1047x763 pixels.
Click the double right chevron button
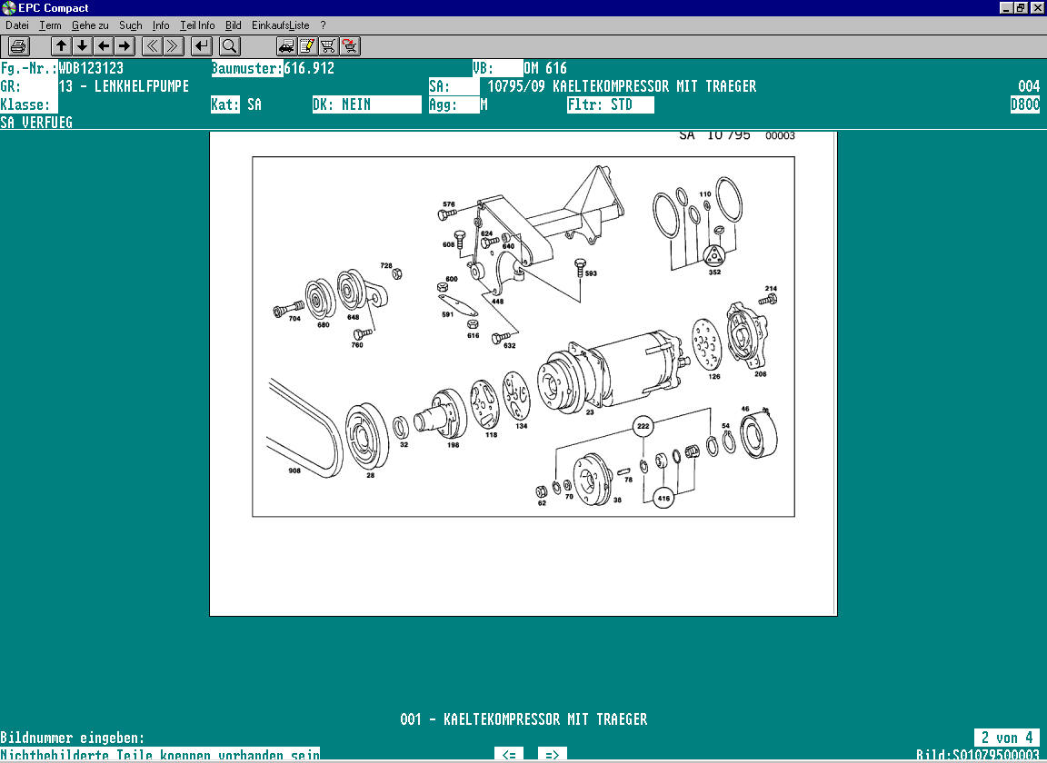click(174, 45)
